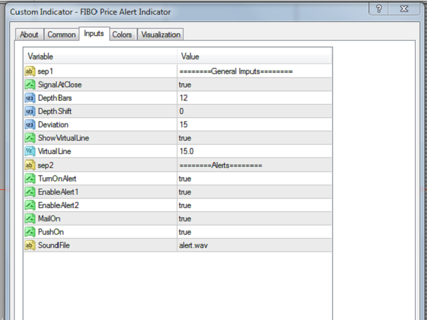
Task: Open the SignalAtClose value dropdown
Action: (254, 85)
